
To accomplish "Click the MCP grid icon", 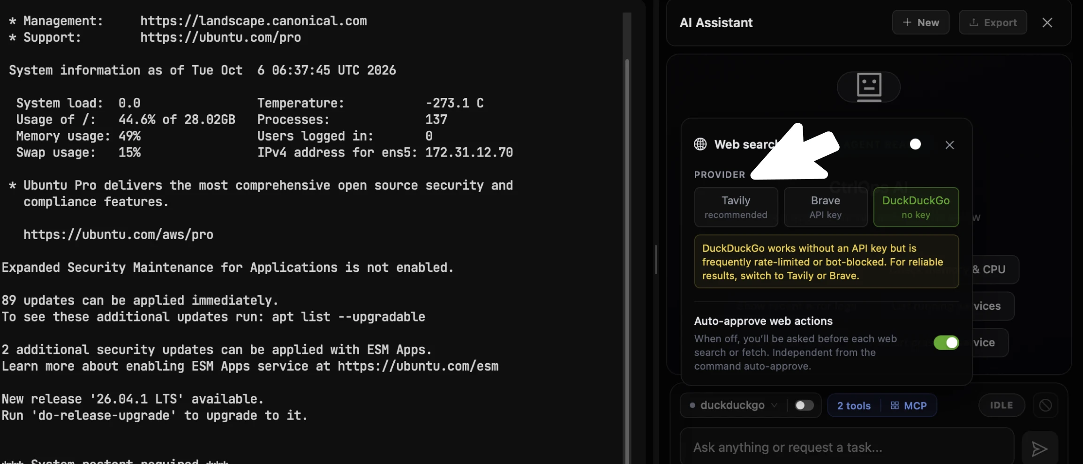I will (x=895, y=405).
